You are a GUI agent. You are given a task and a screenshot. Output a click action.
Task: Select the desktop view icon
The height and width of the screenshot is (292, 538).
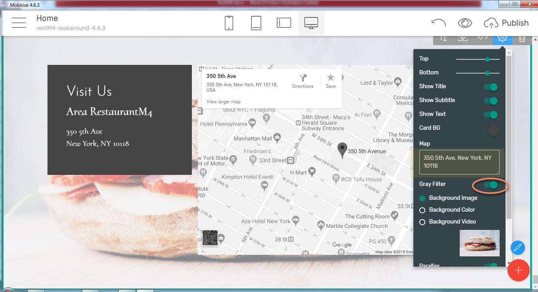(311, 23)
